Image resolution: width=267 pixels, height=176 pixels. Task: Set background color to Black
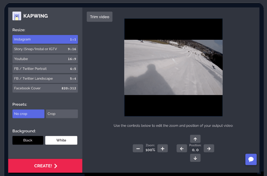(x=28, y=140)
